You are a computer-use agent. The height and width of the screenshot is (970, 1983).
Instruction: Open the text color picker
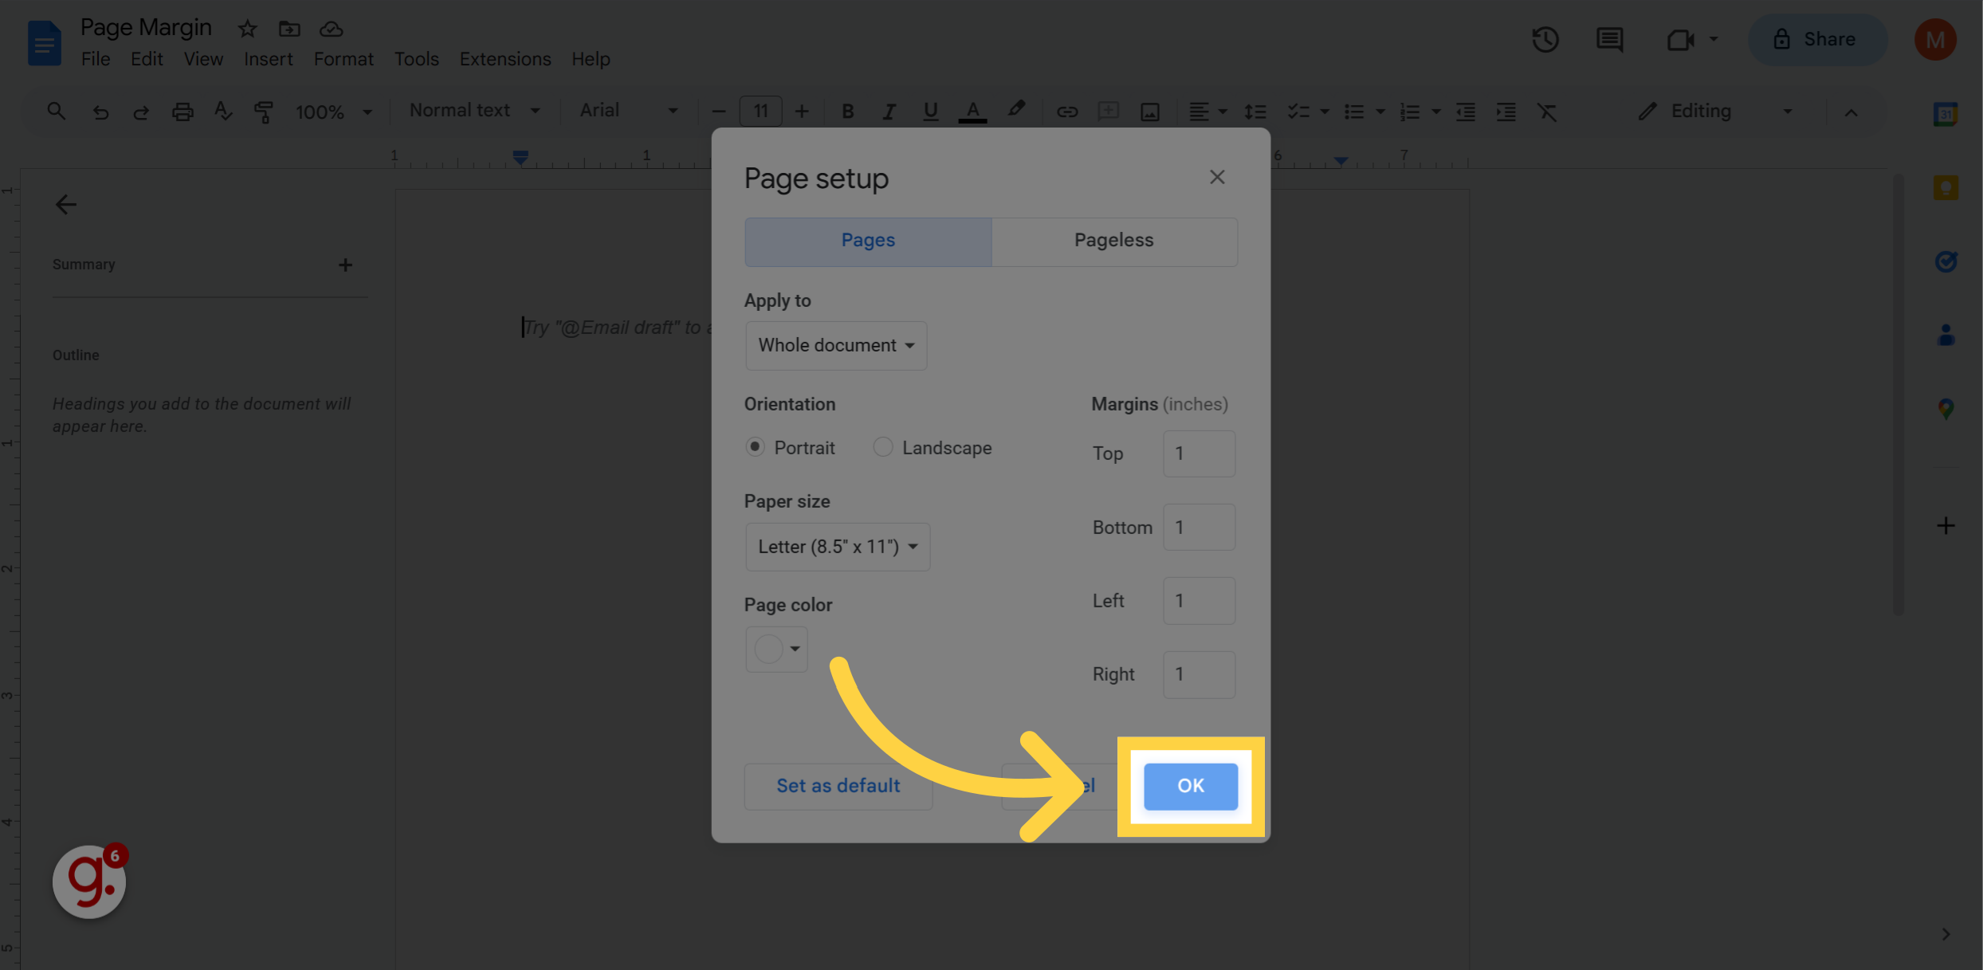pos(972,112)
